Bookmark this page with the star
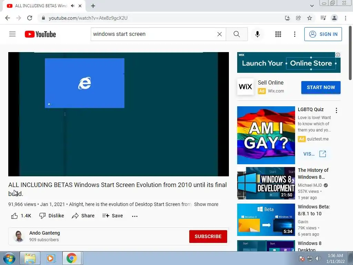 (310, 18)
